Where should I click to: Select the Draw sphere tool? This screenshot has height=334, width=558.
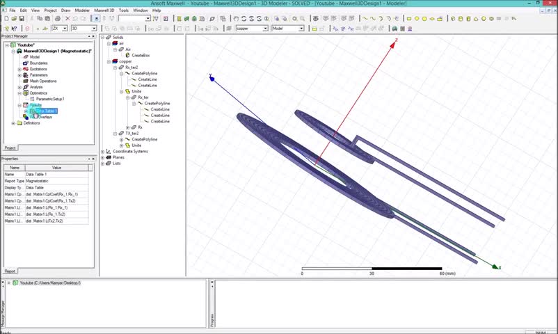tap(484, 19)
